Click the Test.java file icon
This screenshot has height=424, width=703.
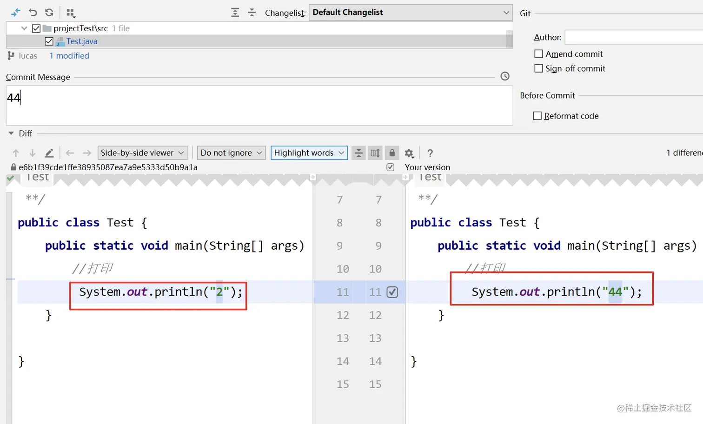tap(60, 41)
